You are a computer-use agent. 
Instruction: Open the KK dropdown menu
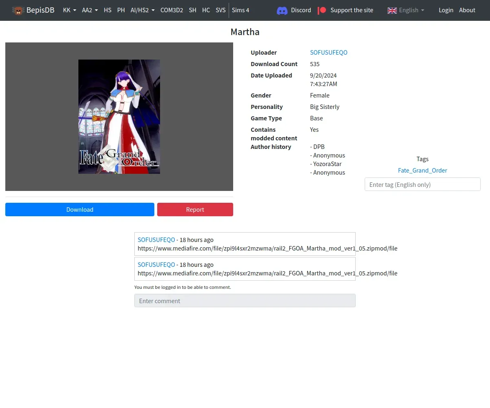(69, 10)
